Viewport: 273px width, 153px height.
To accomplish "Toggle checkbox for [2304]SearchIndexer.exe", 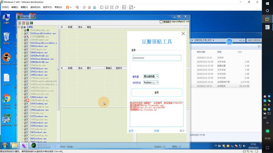I will [x=25, y=59].
